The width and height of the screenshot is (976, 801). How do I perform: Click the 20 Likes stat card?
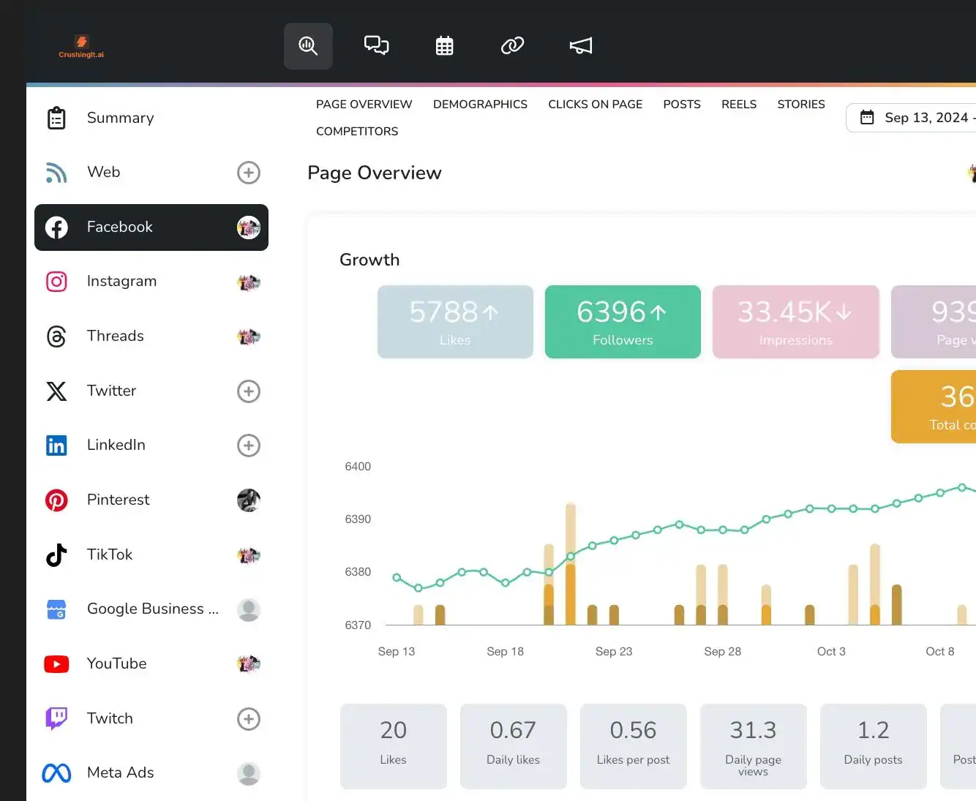click(x=394, y=746)
